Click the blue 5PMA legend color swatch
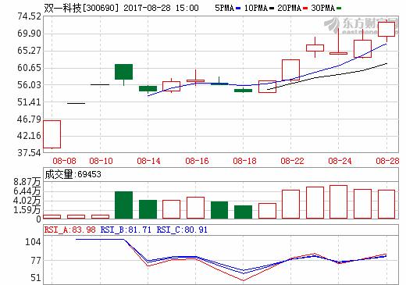The image size is (406, 285). [238, 9]
